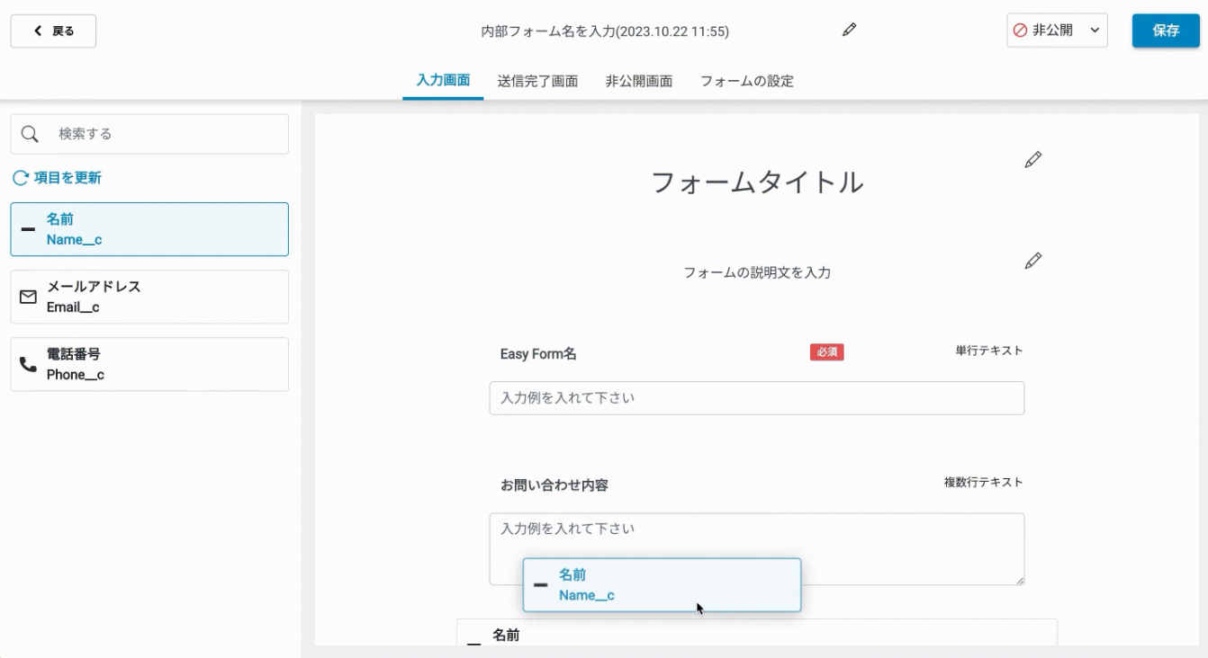
Task: Click the Easy Form名 field label
Action: tap(538, 354)
